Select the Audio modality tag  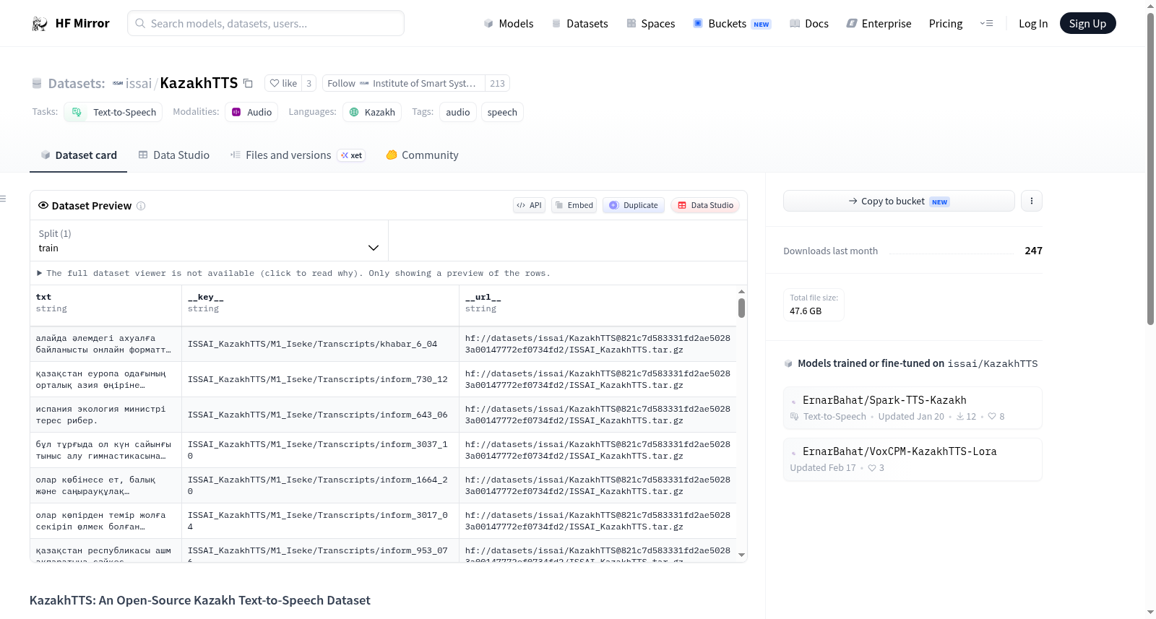251,112
